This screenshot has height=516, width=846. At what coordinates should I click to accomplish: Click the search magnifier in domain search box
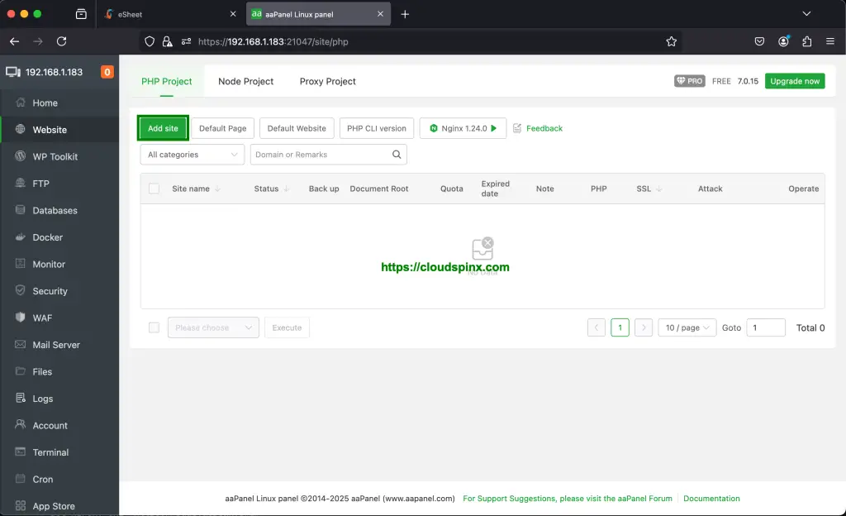(x=396, y=154)
